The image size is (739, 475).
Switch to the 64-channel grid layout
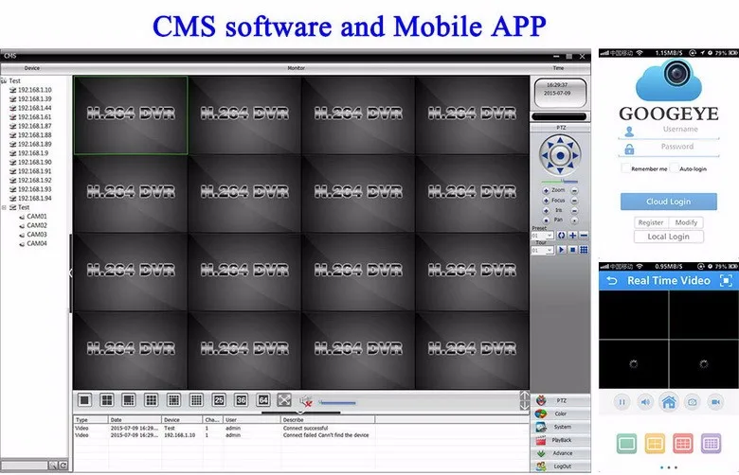pyautogui.click(x=263, y=400)
